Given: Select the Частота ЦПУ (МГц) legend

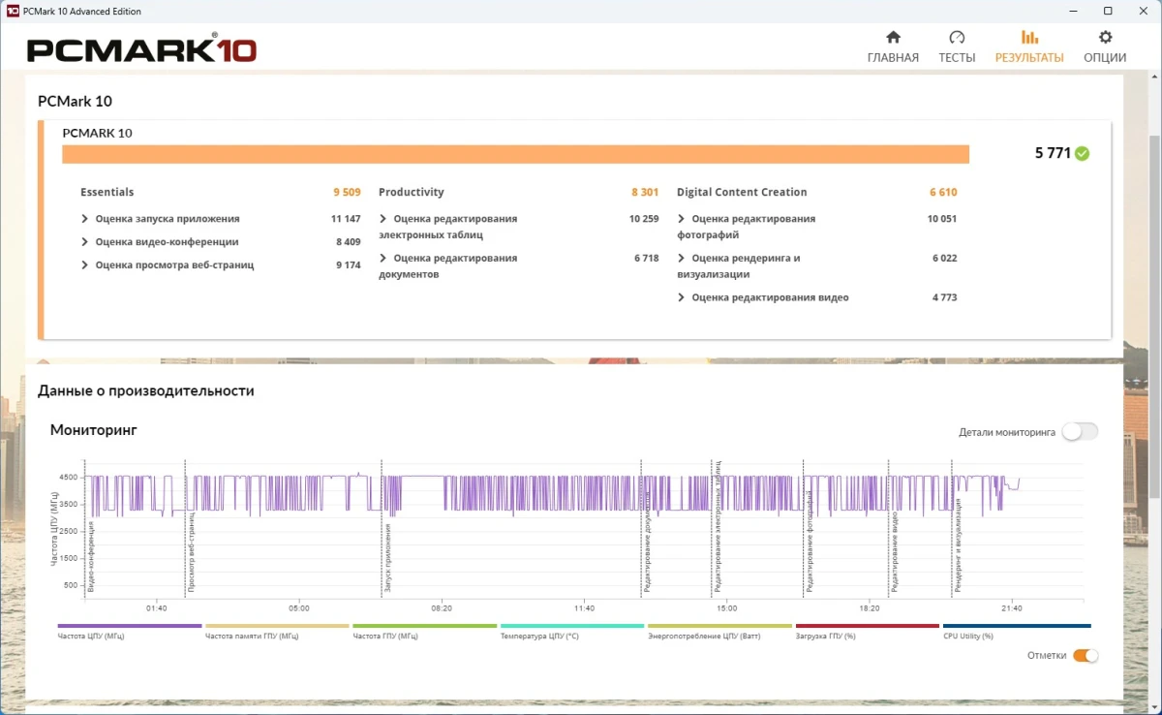Looking at the screenshot, I should tap(130, 632).
